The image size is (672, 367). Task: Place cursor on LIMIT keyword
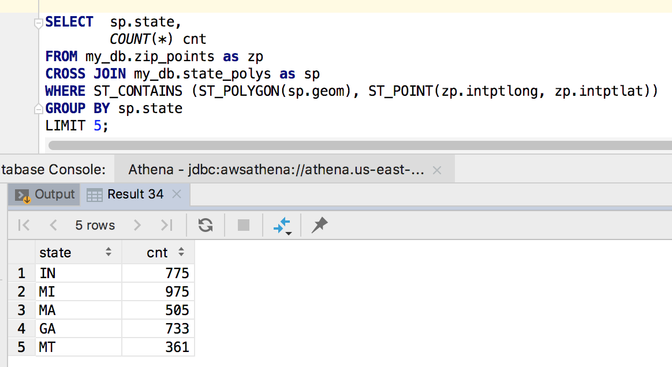[66, 126]
